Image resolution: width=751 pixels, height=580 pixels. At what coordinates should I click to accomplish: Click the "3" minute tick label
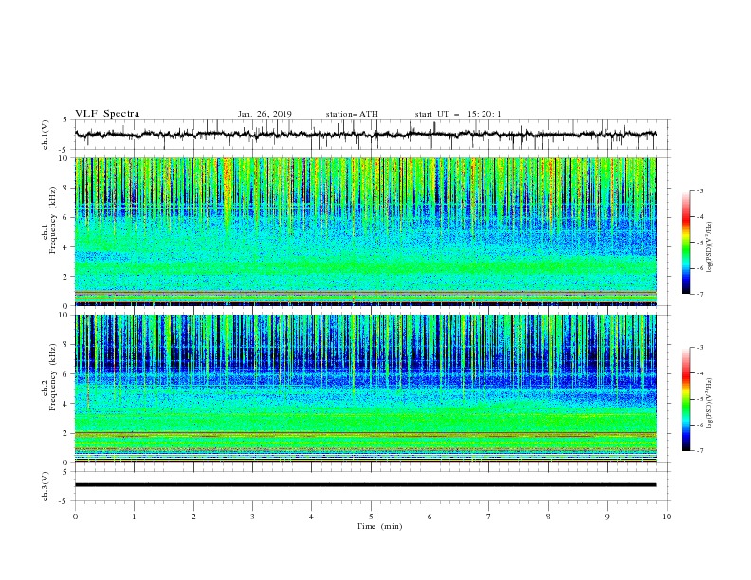tap(252, 517)
